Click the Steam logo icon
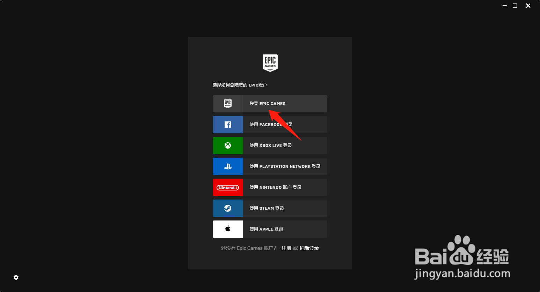 coord(228,208)
